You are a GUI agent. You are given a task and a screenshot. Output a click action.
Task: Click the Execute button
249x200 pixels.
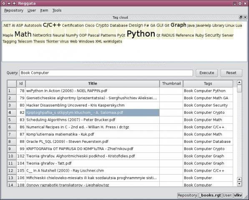206,73
